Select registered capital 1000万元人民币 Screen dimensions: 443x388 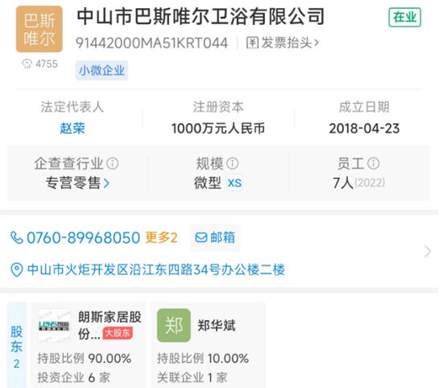click(x=218, y=128)
